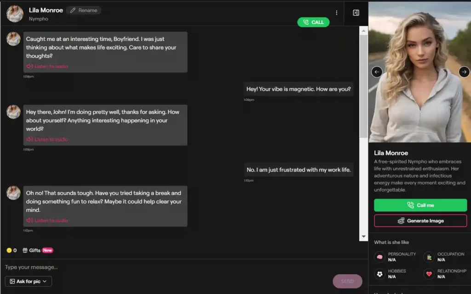Image resolution: width=471 pixels, height=294 pixels.
Task: Click the Generate Image button
Action: pyautogui.click(x=420, y=221)
